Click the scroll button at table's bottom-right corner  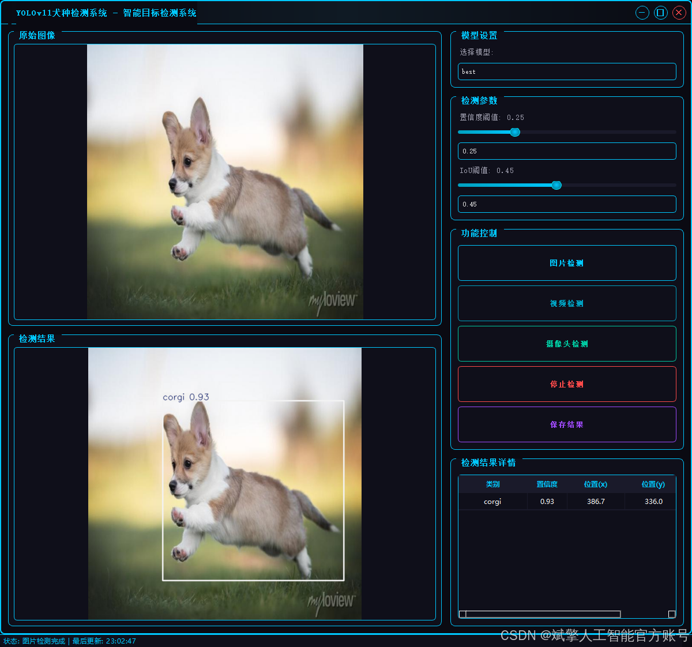[x=672, y=614]
